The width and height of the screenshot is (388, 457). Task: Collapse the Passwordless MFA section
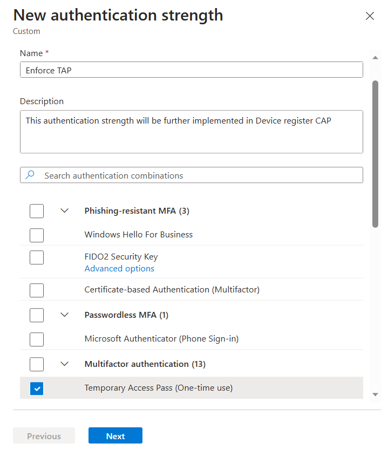point(64,315)
